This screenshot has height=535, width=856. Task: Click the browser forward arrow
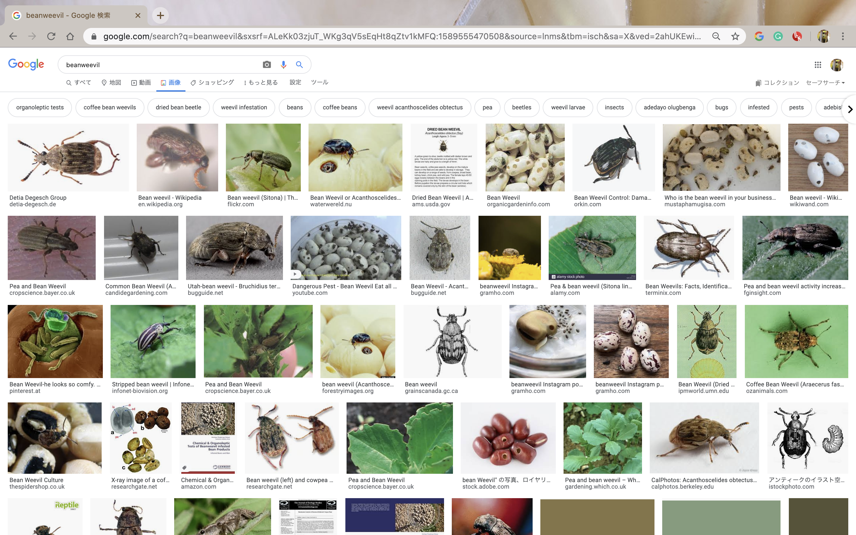(x=32, y=36)
